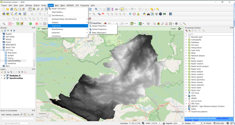235x125 pixels.
Task: Select the Identify Features tool
Action: point(96,9)
